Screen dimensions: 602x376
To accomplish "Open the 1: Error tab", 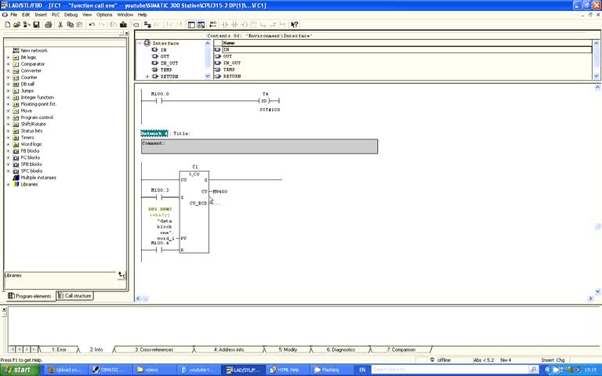I will click(59, 349).
